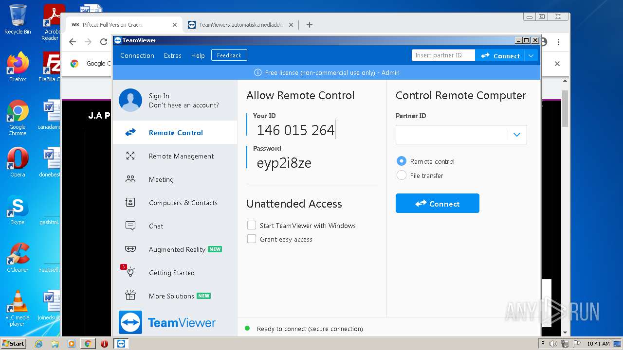
Task: Open Remote Management in TeamViewer sidebar
Action: click(175, 156)
